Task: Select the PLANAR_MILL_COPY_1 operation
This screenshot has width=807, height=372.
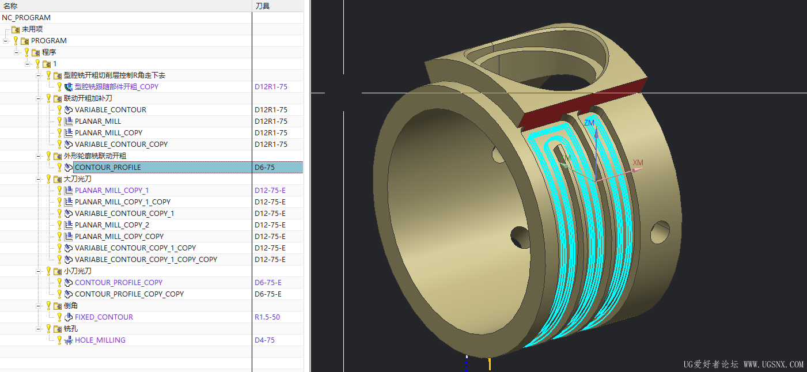Action: [x=112, y=191]
